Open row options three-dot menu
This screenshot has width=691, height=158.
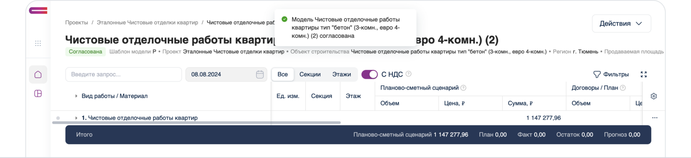pyautogui.click(x=655, y=118)
